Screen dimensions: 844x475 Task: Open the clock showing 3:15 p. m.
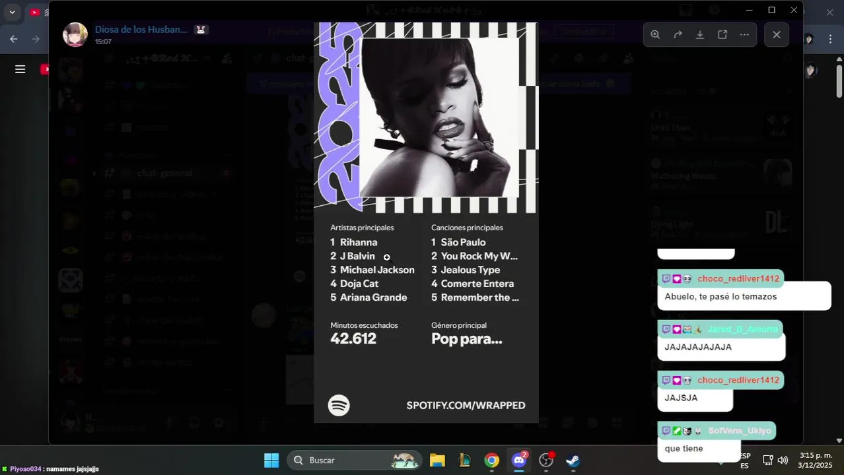[816, 460]
